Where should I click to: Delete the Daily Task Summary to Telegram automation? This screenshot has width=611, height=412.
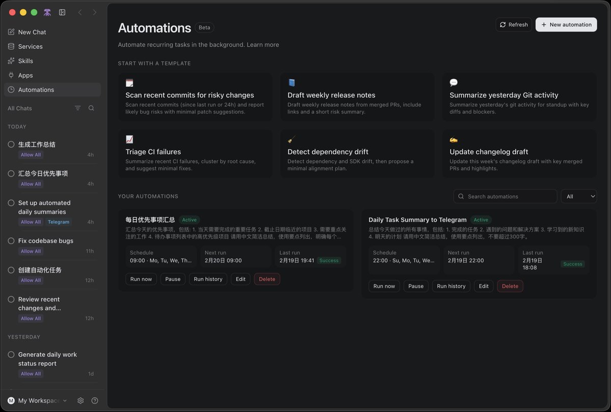510,286
